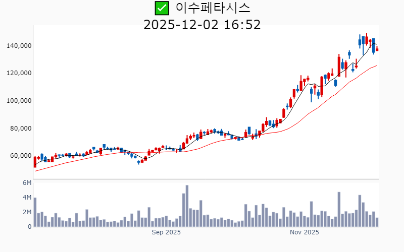Click the right end of the red moving average line
Viewport: 404px width, 252px height.
[x=377, y=66]
